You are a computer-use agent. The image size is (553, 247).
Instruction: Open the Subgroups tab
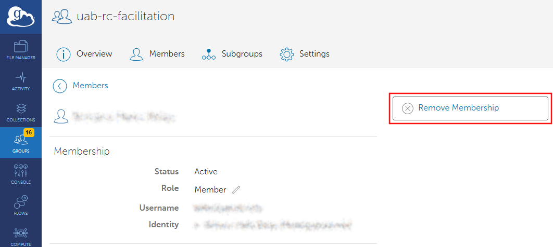tap(232, 54)
